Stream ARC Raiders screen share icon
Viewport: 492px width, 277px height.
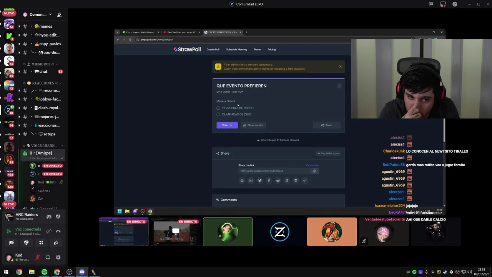pos(58,217)
